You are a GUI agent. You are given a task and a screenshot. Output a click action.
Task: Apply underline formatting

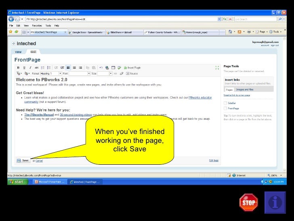(24, 68)
